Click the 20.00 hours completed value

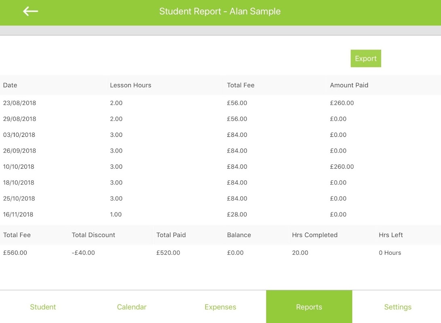(x=300, y=253)
